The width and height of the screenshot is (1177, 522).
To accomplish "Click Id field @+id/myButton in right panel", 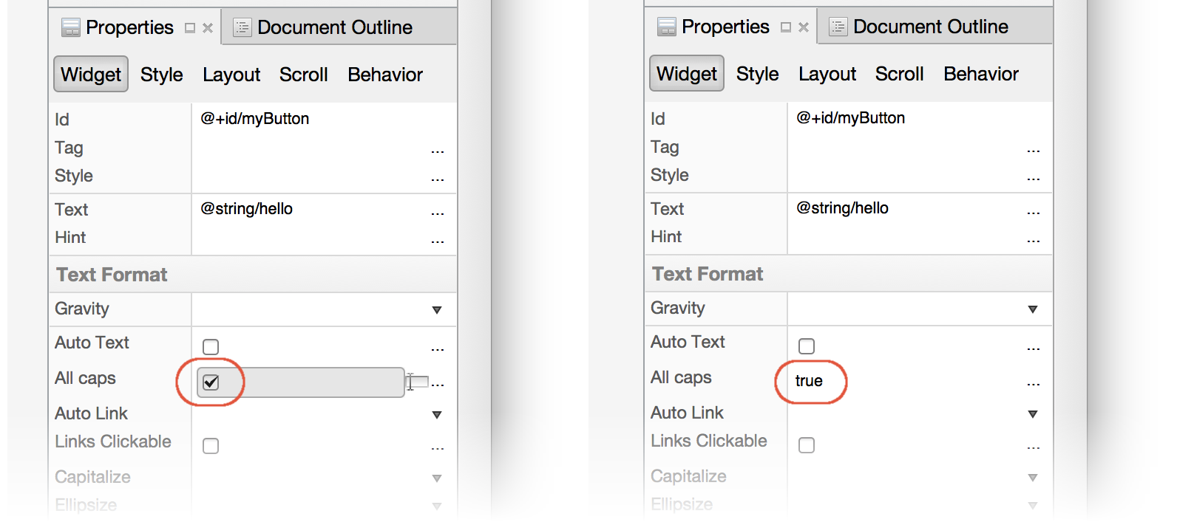I will 851,118.
